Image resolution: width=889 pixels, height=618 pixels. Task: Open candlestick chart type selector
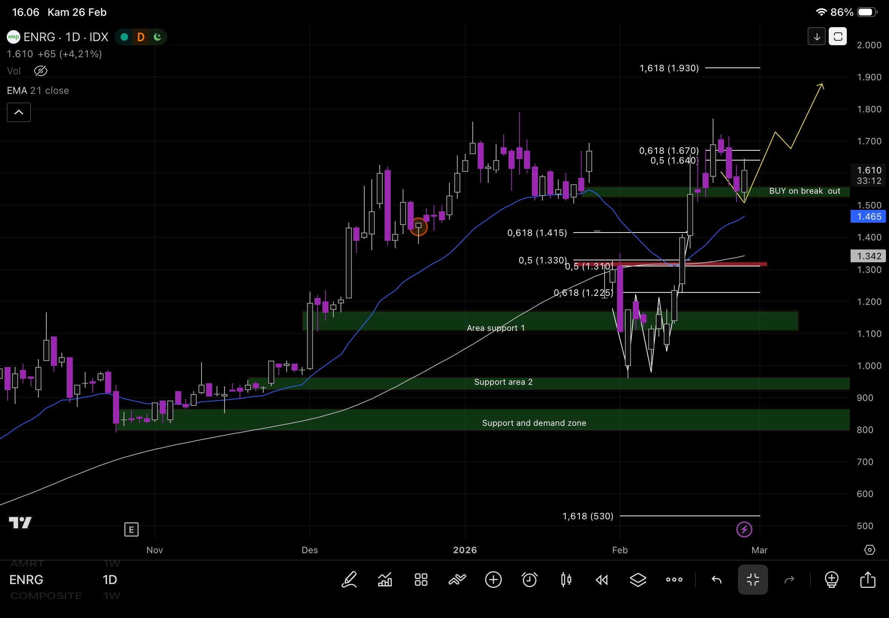(566, 580)
